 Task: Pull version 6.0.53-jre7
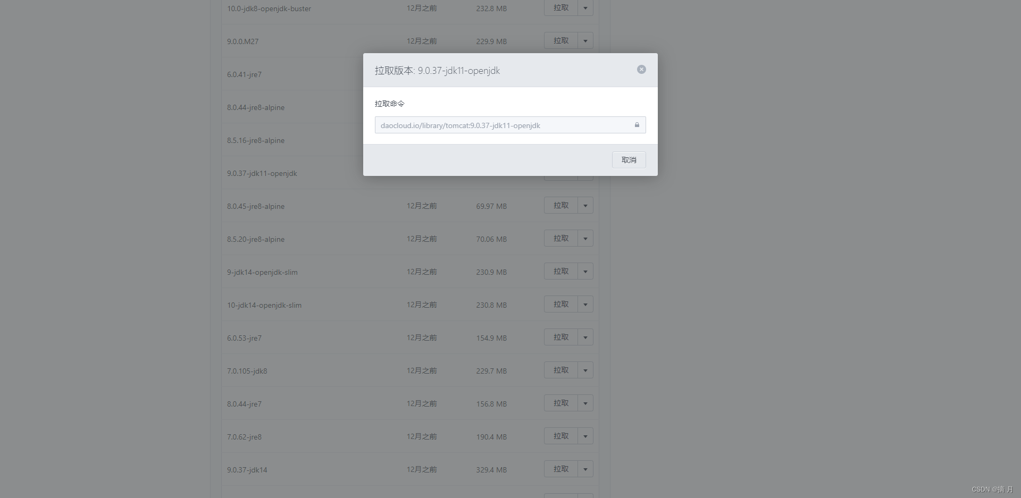tap(560, 337)
